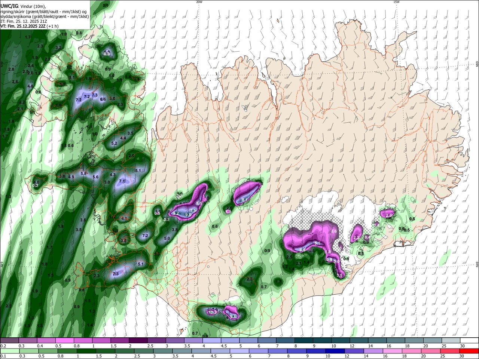Viewport: 479px width, 359px height.
Task: Click the 9.2 precipitation value
Action: pyautogui.click(x=176, y=213)
